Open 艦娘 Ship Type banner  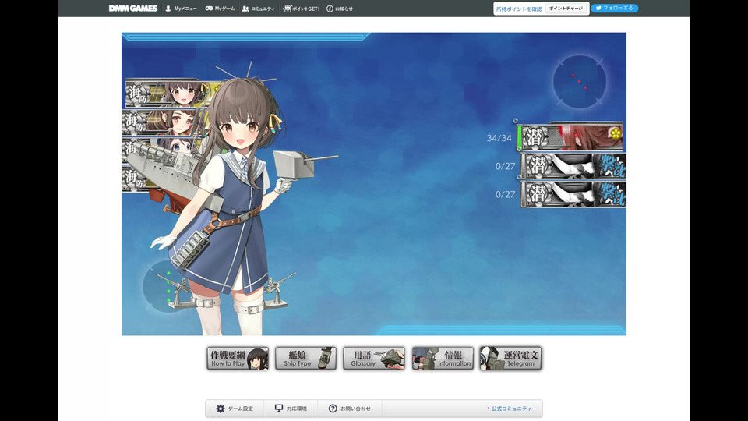coord(305,359)
